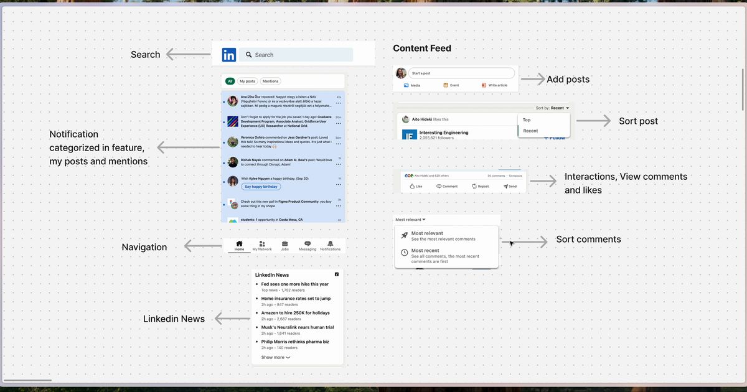Screen dimensions: 747x392
Task: Switch to the My posts filter
Action: coord(247,81)
